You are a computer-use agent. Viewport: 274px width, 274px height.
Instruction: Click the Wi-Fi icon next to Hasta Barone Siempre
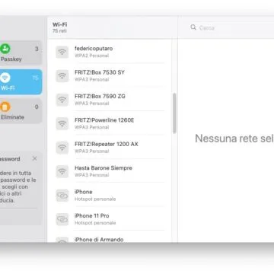62,171
